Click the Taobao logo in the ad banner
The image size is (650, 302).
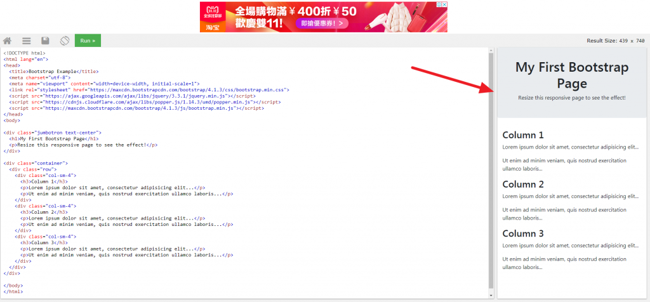213,27
